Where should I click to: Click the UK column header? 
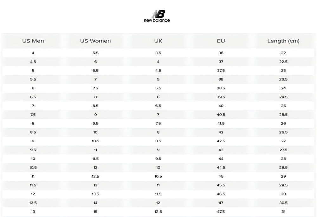point(158,41)
